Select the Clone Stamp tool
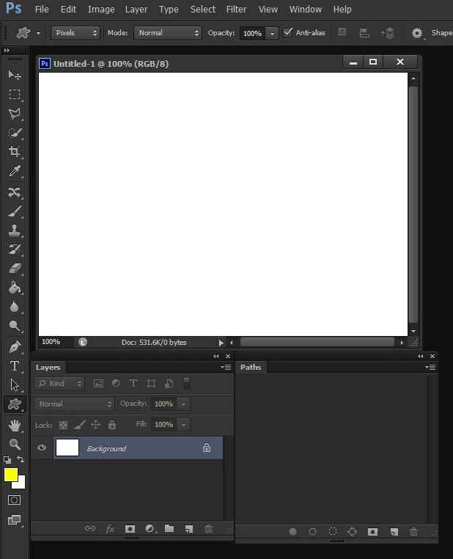The width and height of the screenshot is (453, 559). (15, 230)
